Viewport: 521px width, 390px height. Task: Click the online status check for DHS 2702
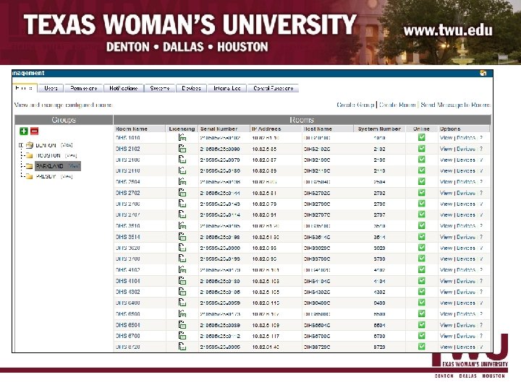[421, 192]
